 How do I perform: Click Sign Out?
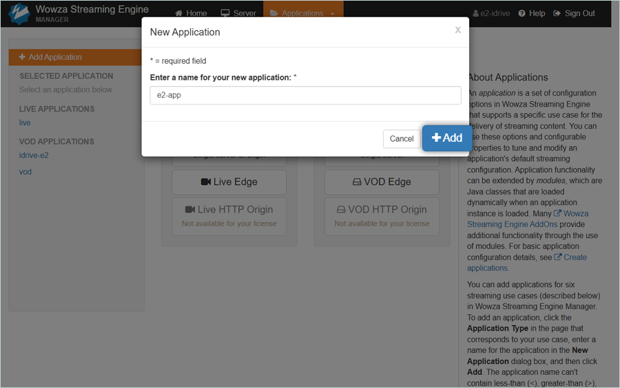click(574, 14)
